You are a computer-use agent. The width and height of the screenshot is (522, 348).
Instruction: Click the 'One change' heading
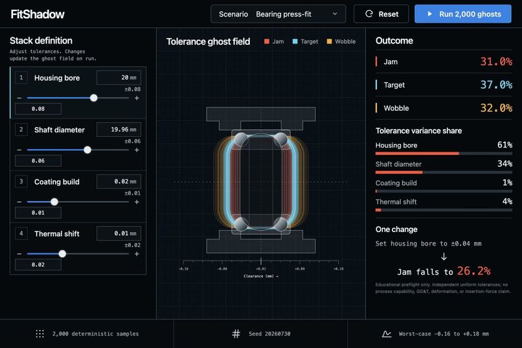click(x=396, y=229)
